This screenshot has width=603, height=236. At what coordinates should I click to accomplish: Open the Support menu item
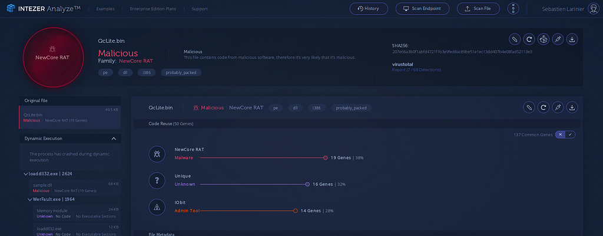(x=200, y=8)
